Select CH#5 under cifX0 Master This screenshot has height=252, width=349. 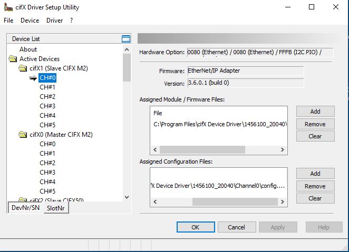tap(47, 191)
